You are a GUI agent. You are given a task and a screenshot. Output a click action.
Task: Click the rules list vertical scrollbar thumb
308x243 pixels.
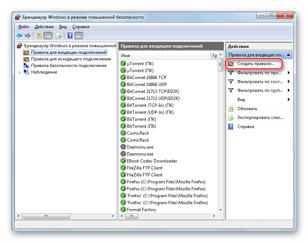[221, 64]
